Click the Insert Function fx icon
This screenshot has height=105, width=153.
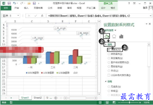coord(42,16)
